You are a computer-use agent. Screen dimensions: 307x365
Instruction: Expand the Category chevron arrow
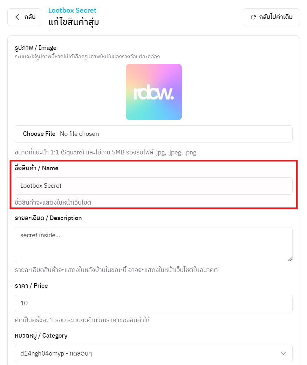[284, 353]
